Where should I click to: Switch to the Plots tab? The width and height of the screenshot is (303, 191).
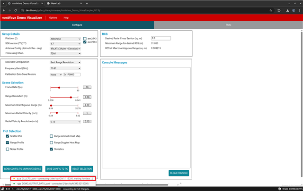[x=228, y=25]
